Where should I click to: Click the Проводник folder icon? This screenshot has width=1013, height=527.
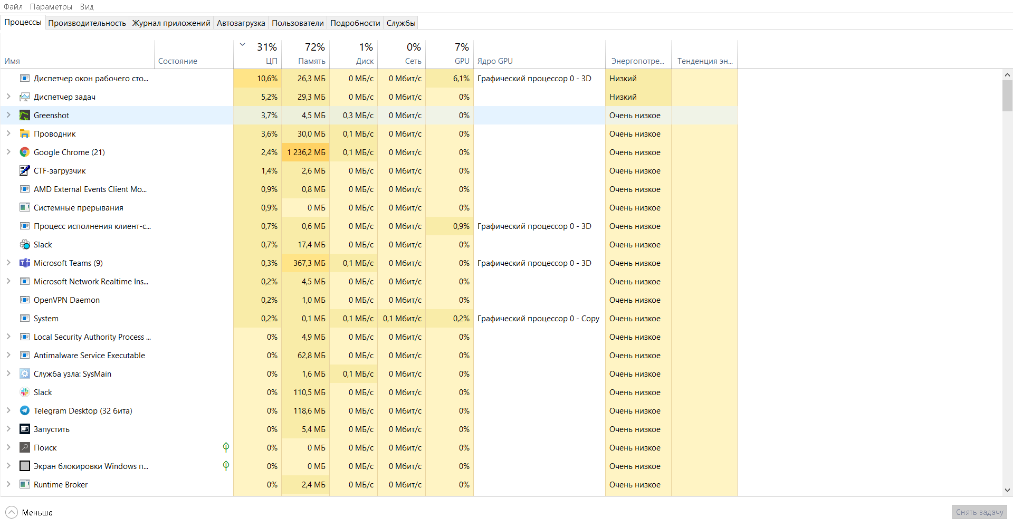(24, 134)
